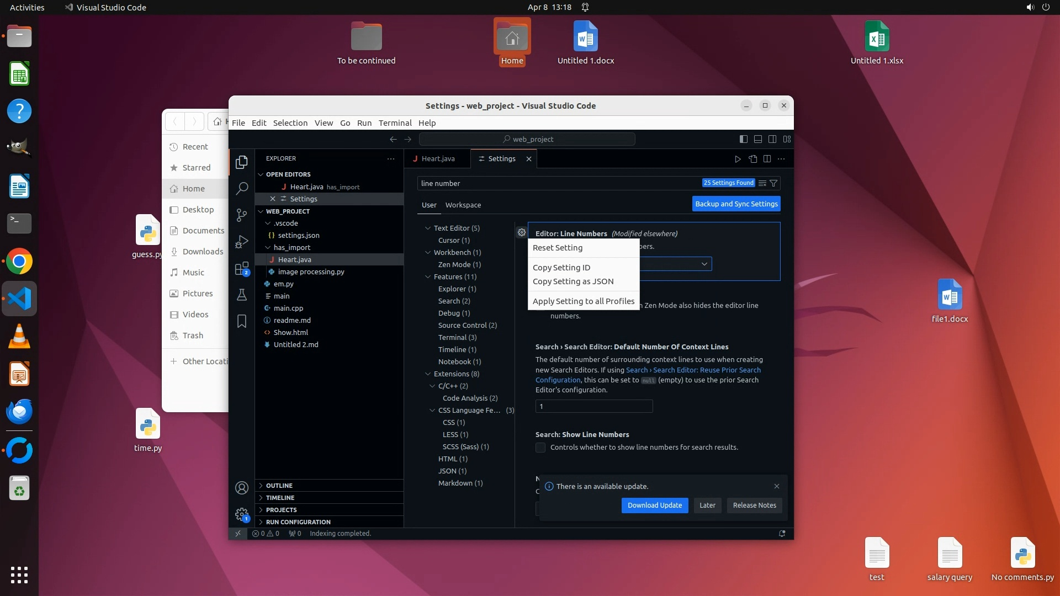
Task: Click the Download Update button
Action: (x=654, y=505)
